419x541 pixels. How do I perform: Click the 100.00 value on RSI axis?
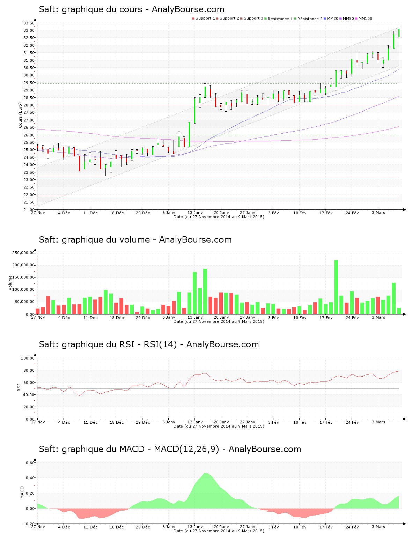tap(28, 358)
